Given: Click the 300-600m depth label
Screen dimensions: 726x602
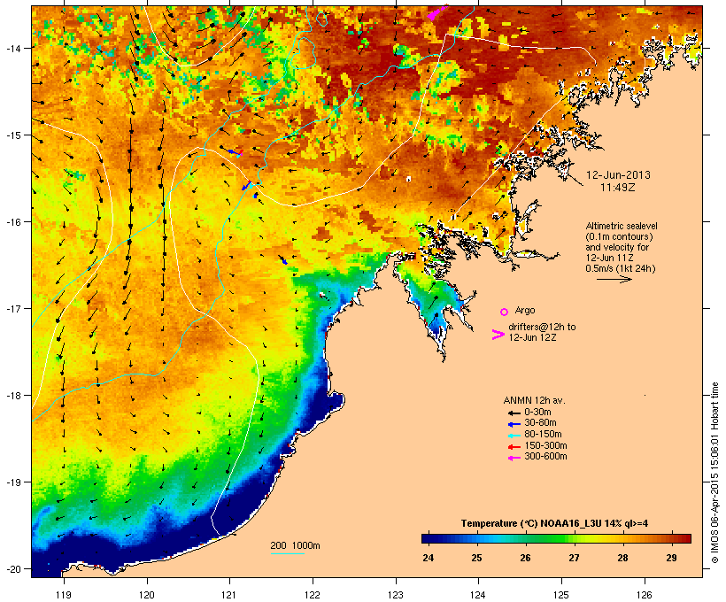Looking at the screenshot, I should tap(545, 457).
